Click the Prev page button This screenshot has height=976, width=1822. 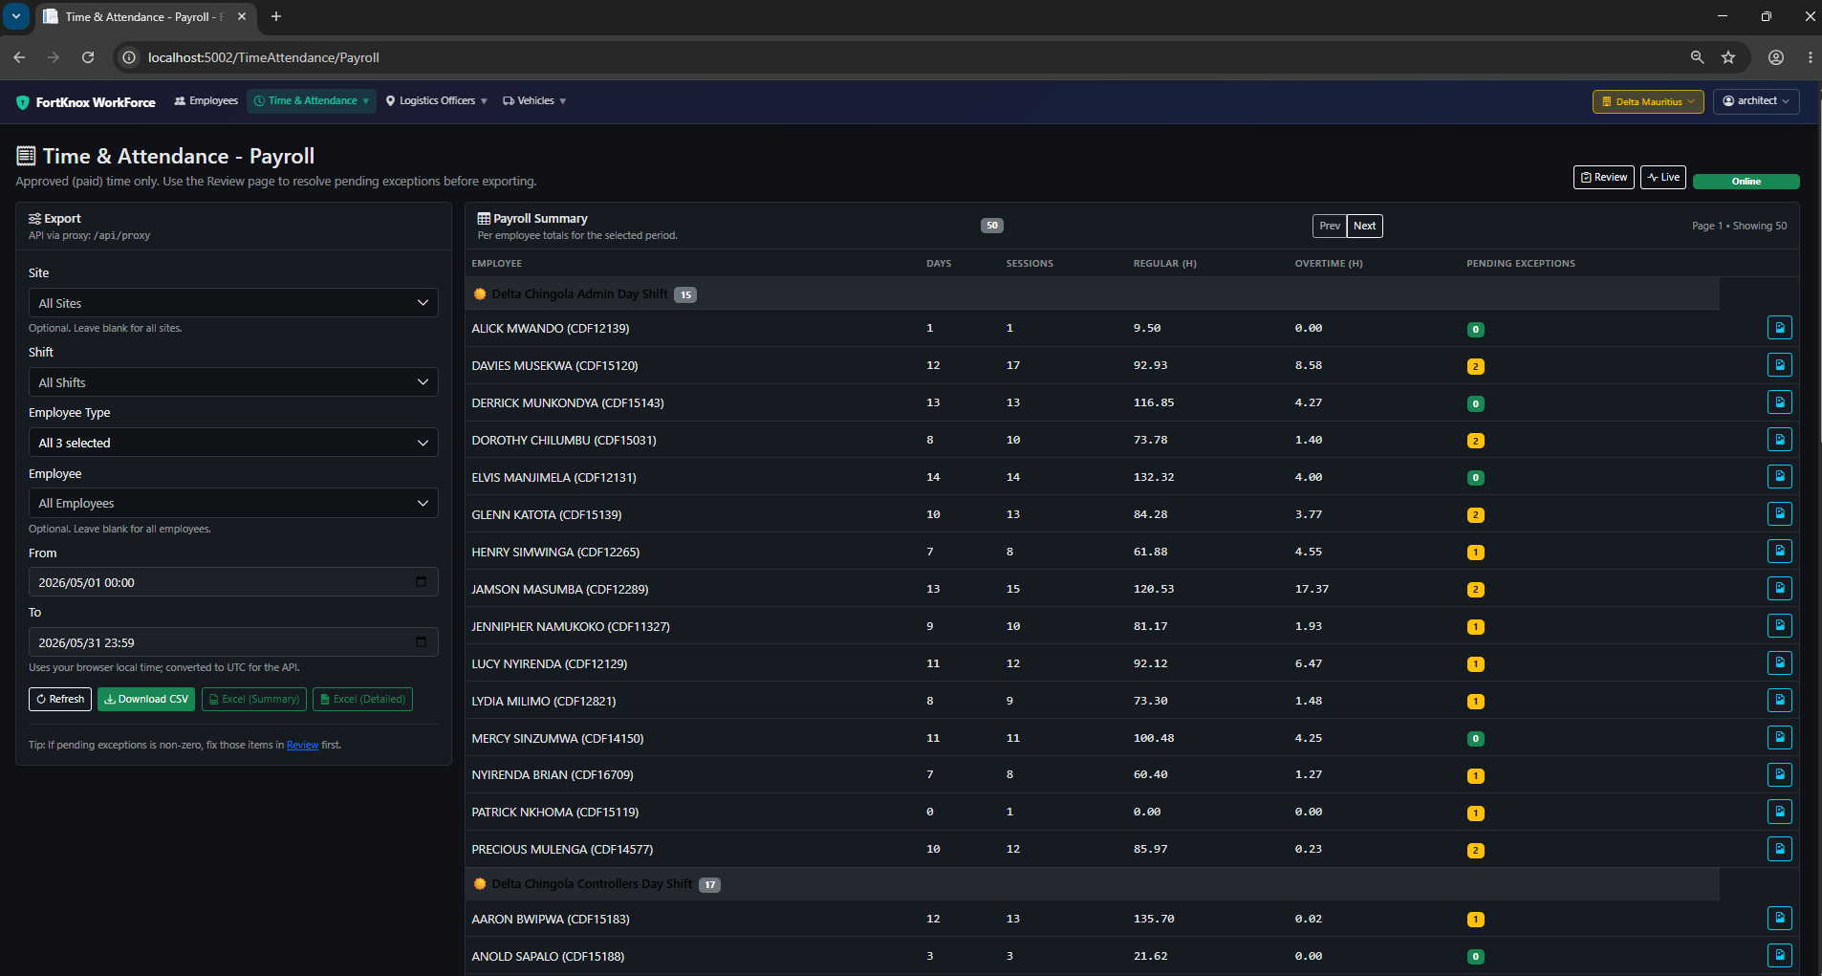[1330, 226]
